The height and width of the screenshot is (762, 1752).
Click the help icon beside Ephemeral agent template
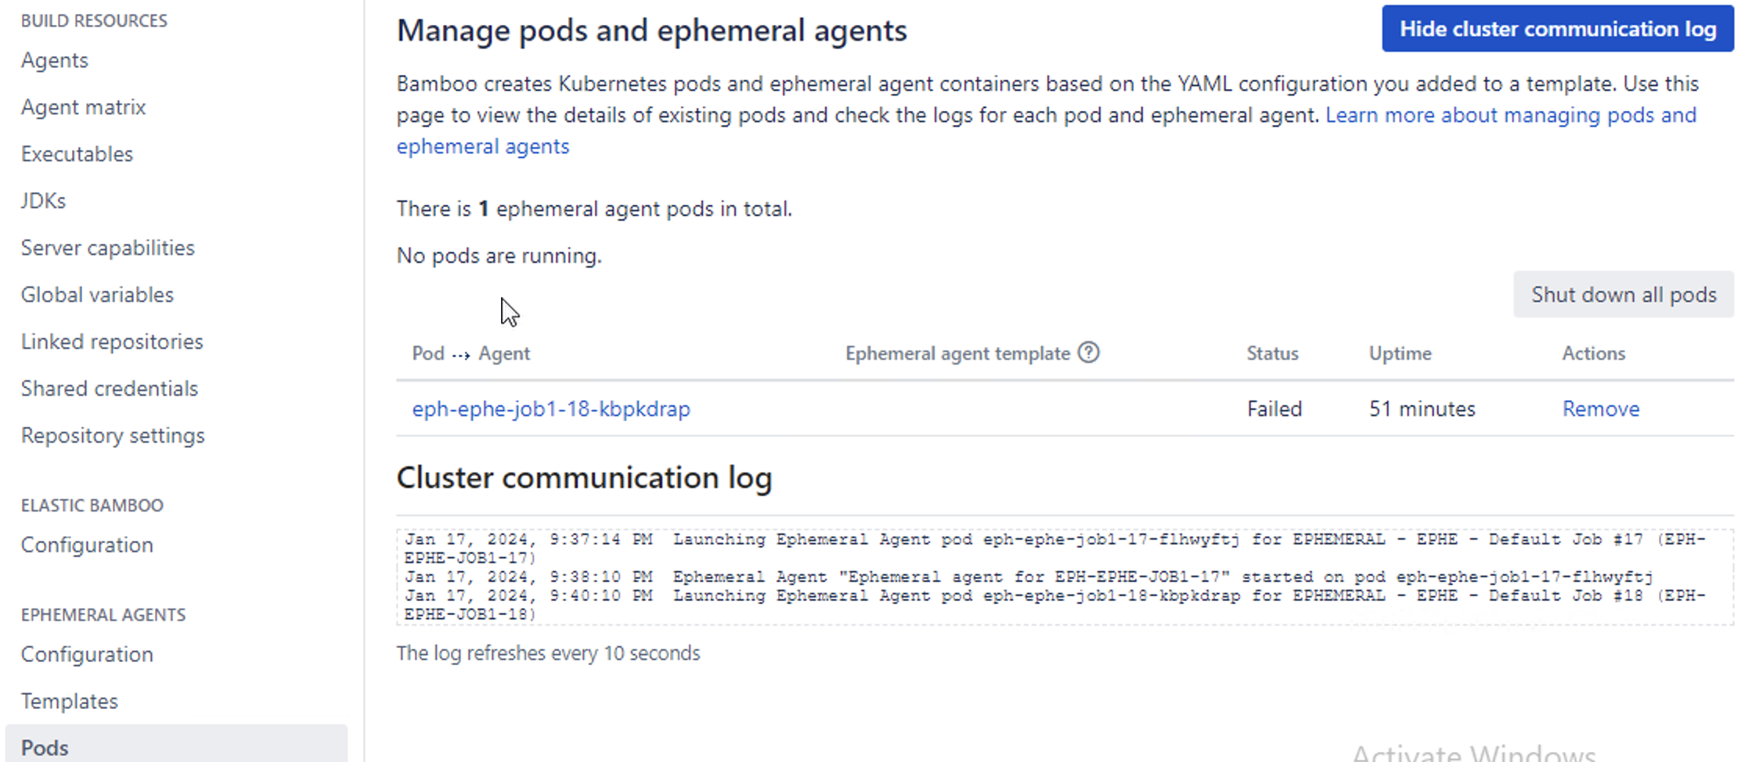click(x=1088, y=353)
